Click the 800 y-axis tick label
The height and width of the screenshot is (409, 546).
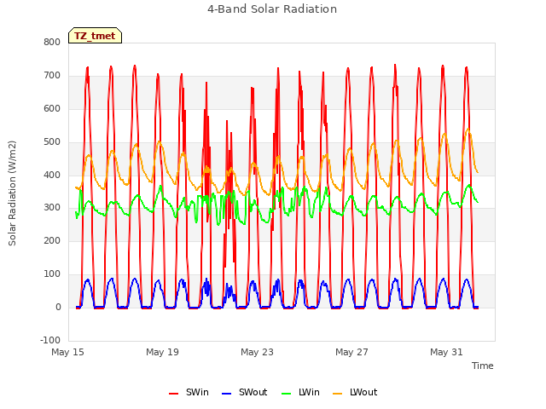52,42
